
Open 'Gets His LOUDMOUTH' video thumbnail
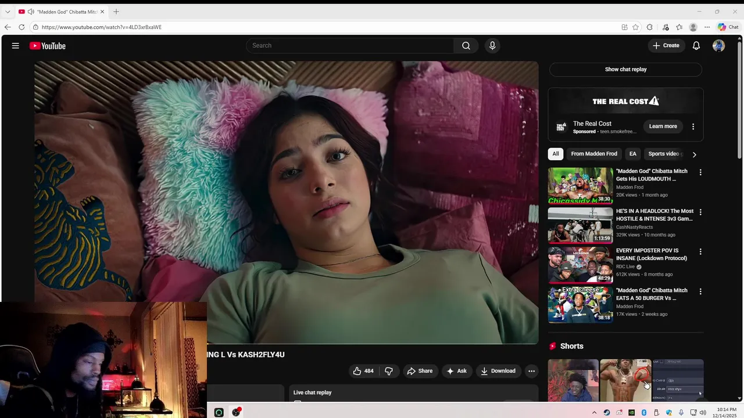click(x=580, y=186)
